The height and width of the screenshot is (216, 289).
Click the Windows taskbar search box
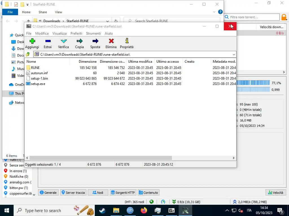coord(54,210)
